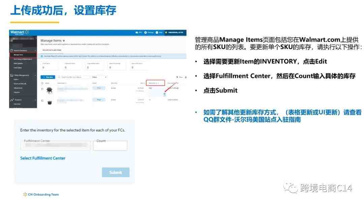Tick the checkbox for the second item row
Screen dimensions: 364x204
[42, 101]
